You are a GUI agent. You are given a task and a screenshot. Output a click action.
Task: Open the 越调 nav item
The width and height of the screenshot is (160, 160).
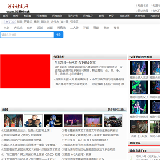pyautogui.click(x=101, y=16)
